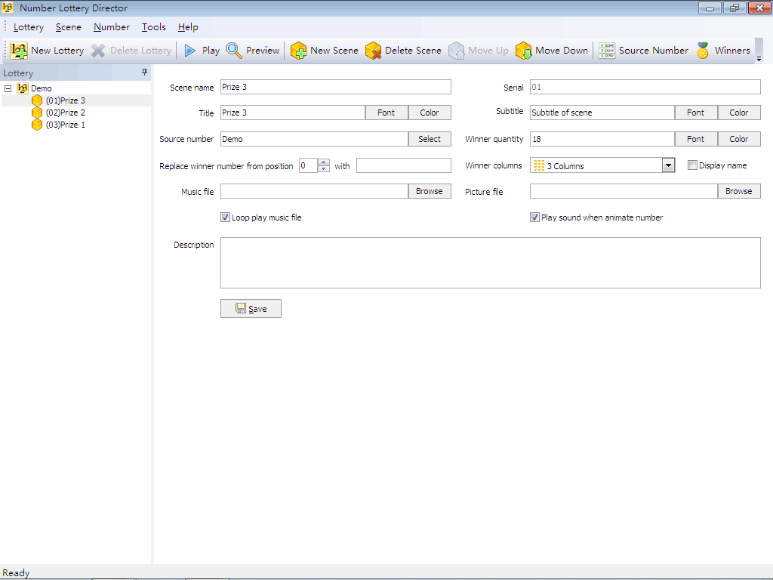Collapse the Demo tree node
This screenshot has width=773, height=580.
8,89
